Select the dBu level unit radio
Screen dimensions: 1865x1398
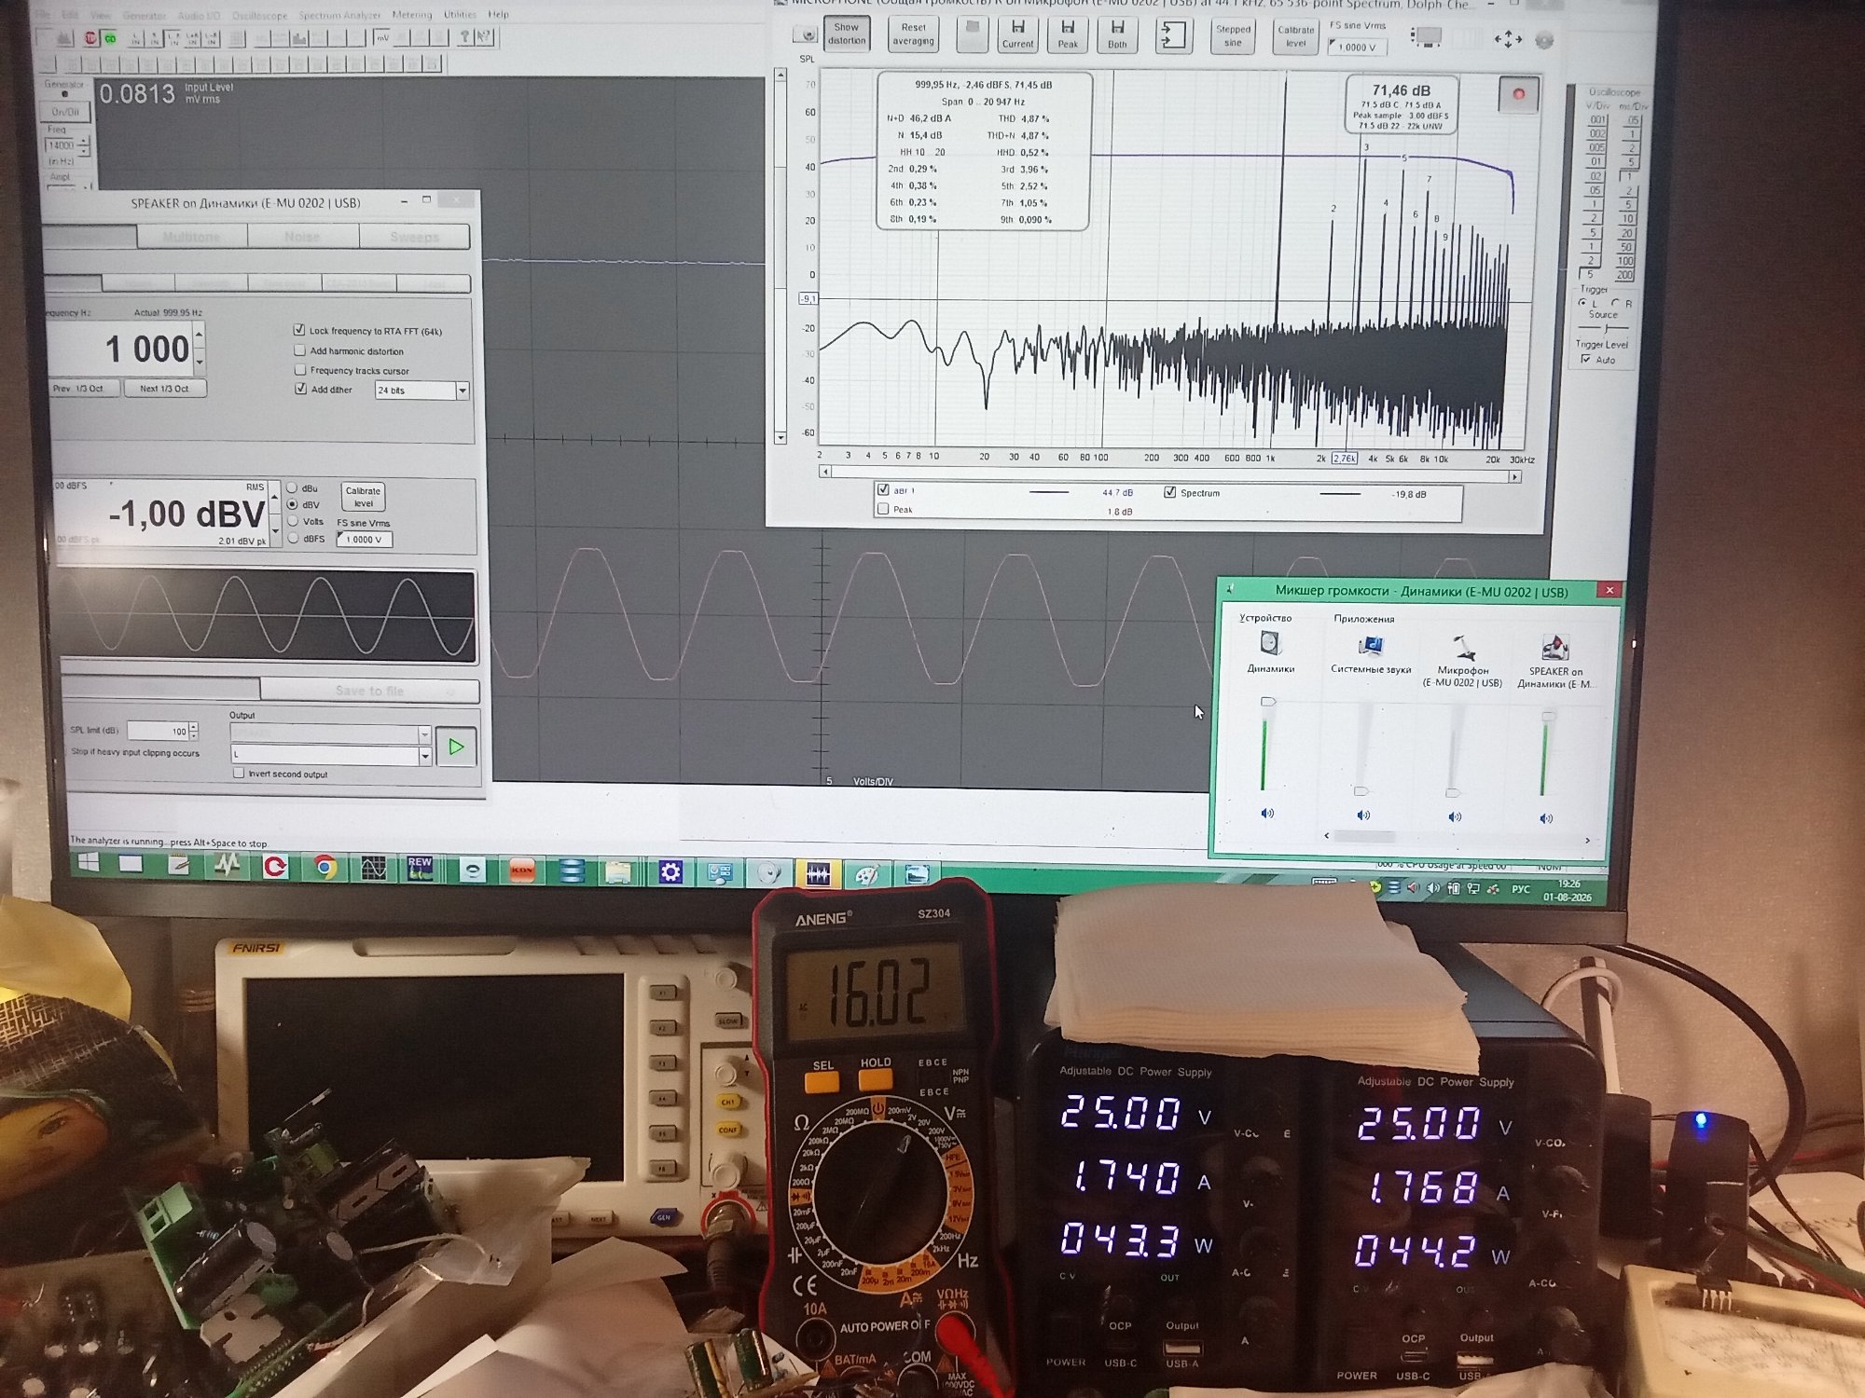292,487
